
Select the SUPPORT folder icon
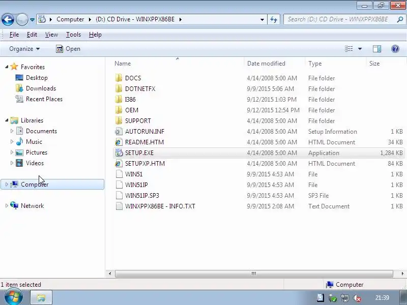(x=119, y=120)
